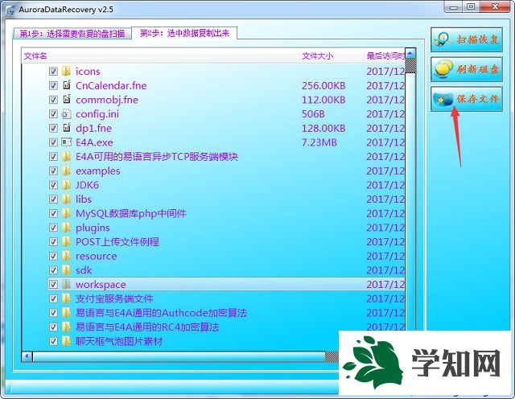Click horizontal scrollbar left arrow
Viewport: 515px width, 399px height.
[27, 356]
